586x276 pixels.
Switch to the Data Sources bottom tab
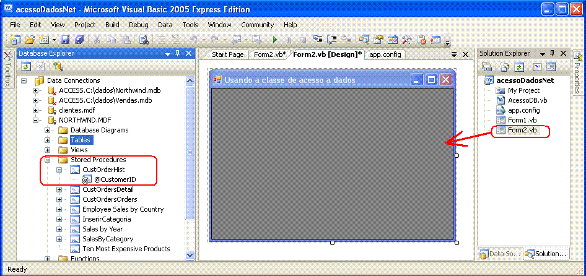[x=500, y=254]
